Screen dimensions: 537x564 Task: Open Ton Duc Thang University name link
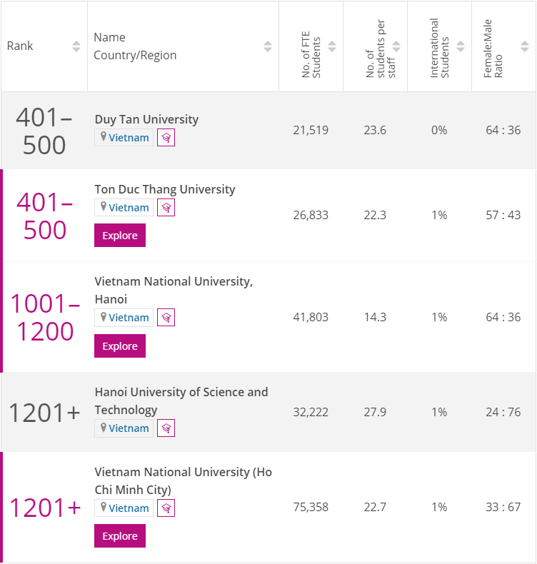tap(165, 189)
